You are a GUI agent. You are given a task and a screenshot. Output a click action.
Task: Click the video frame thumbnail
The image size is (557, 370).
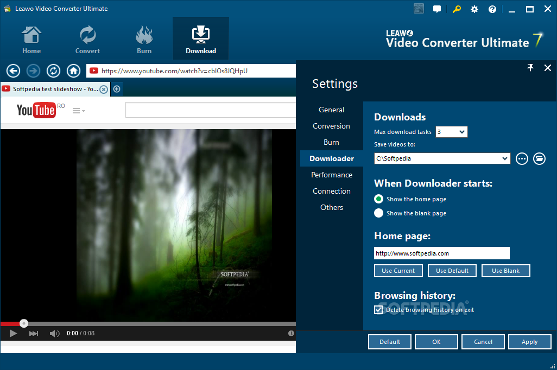pos(174,225)
